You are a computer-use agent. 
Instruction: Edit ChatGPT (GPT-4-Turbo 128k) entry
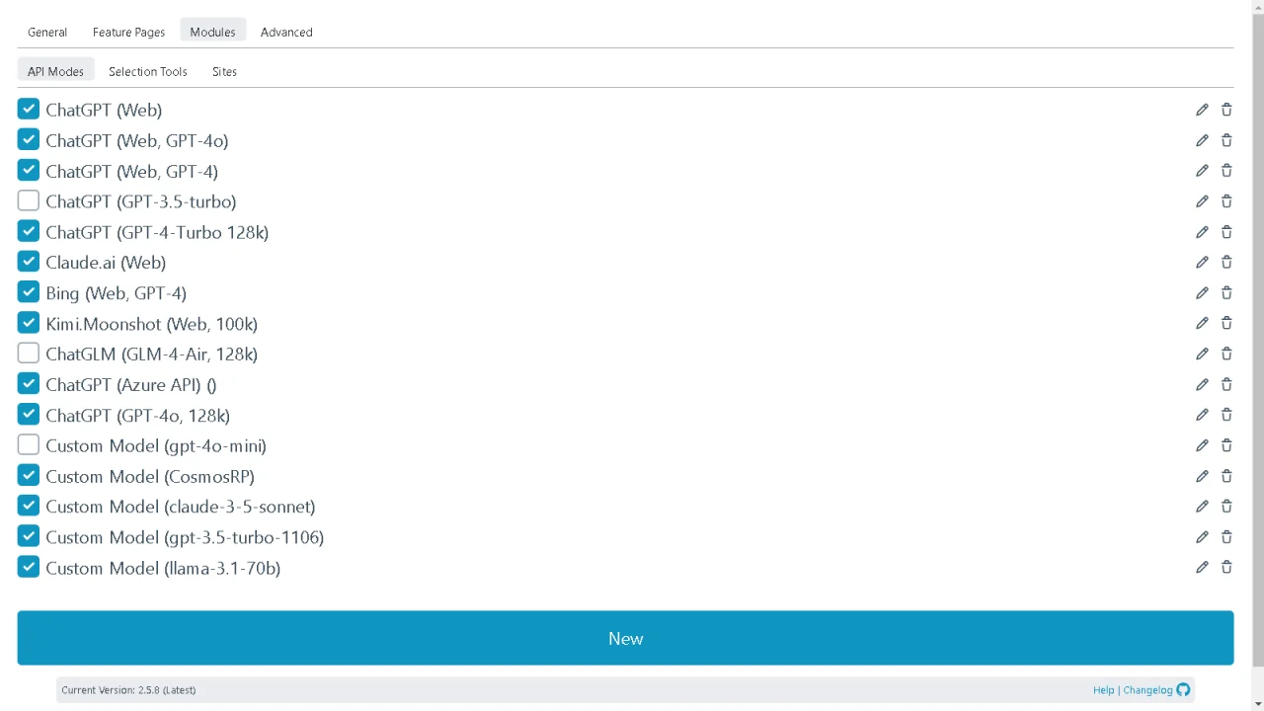tap(1202, 232)
